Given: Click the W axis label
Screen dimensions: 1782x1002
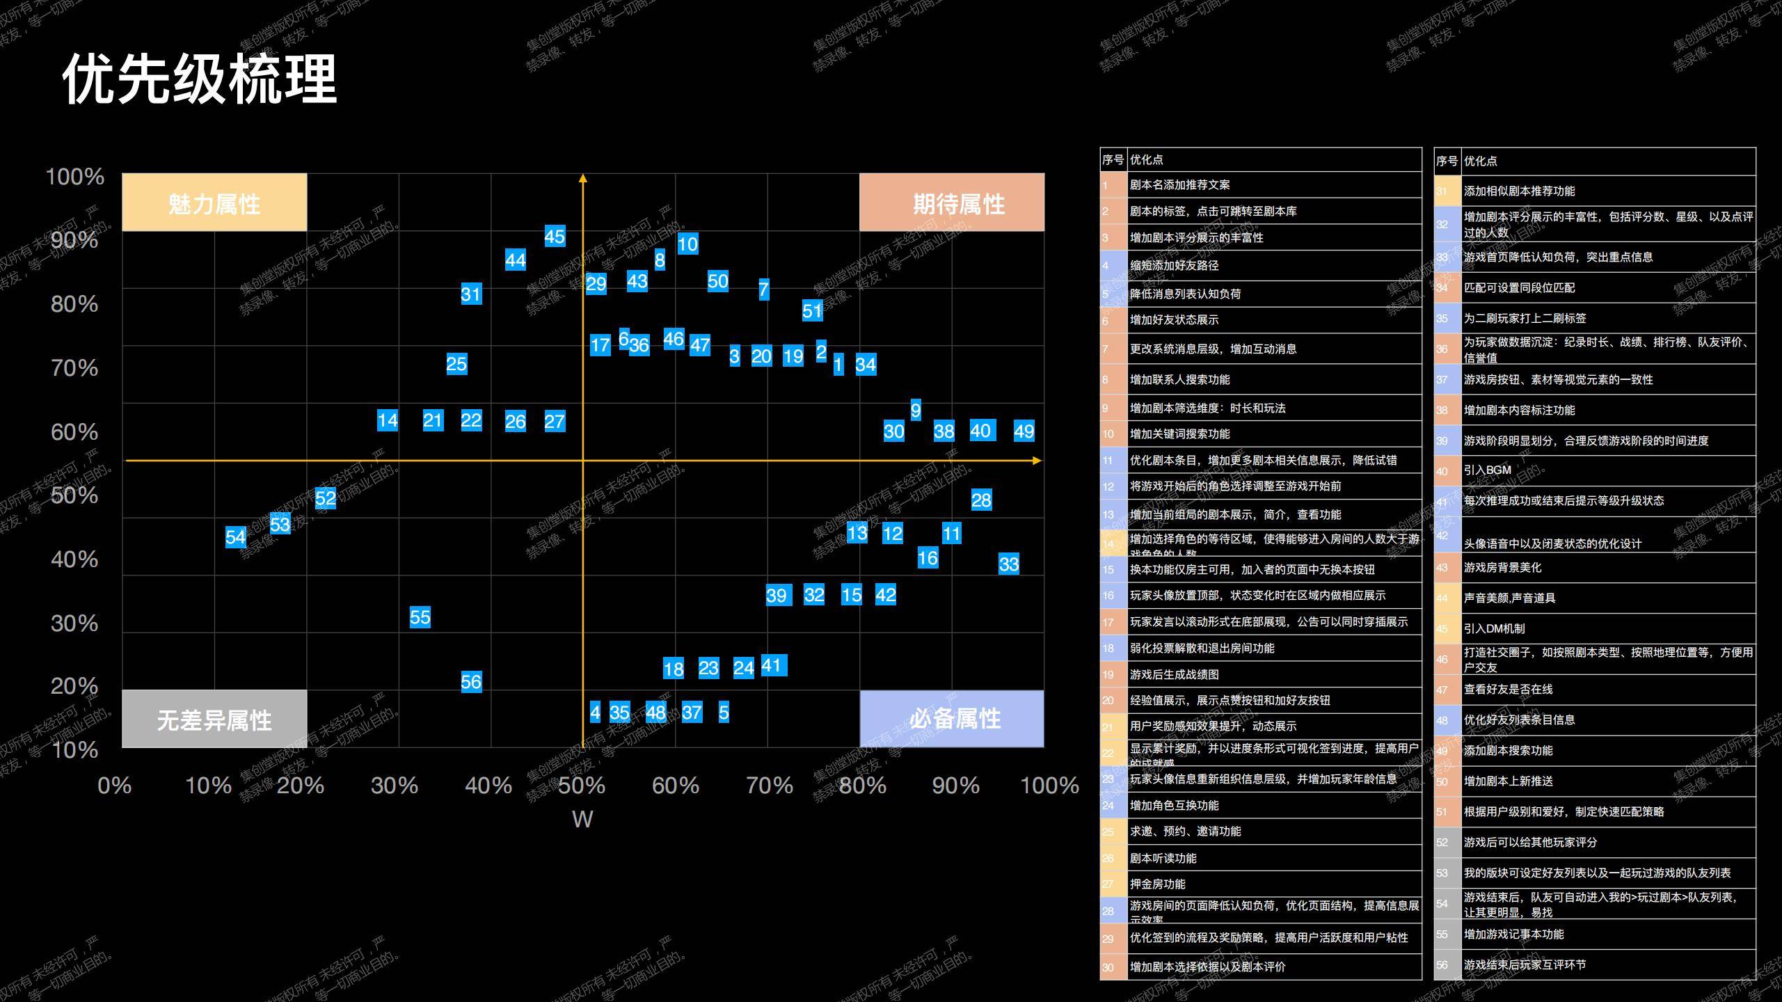Looking at the screenshot, I should pyautogui.click(x=582, y=819).
